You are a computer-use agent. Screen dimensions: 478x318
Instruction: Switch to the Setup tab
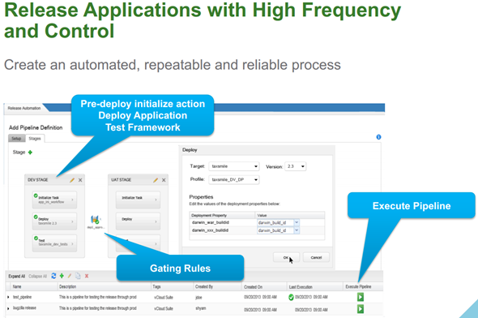click(16, 139)
